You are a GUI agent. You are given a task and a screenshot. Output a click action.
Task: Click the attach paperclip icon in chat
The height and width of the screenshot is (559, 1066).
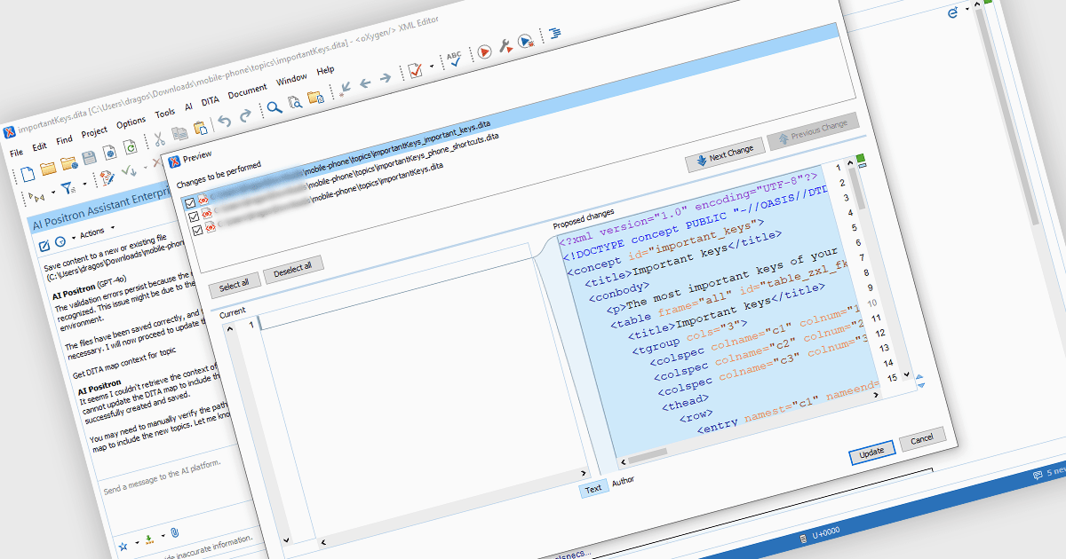pyautogui.click(x=174, y=532)
